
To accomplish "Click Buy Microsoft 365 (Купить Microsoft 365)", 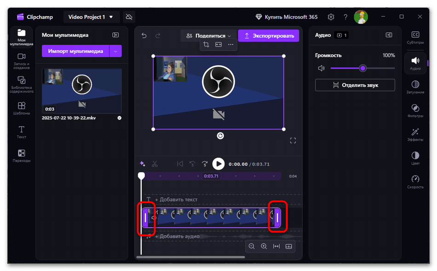I will click(x=287, y=17).
